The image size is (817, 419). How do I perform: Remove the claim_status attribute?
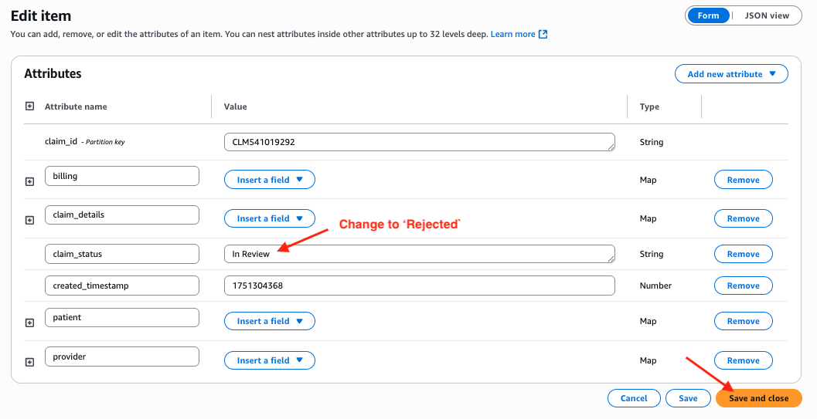coord(743,254)
